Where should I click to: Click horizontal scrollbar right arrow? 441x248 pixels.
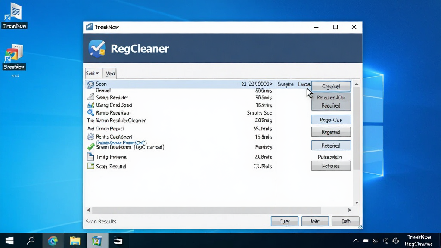point(350,210)
